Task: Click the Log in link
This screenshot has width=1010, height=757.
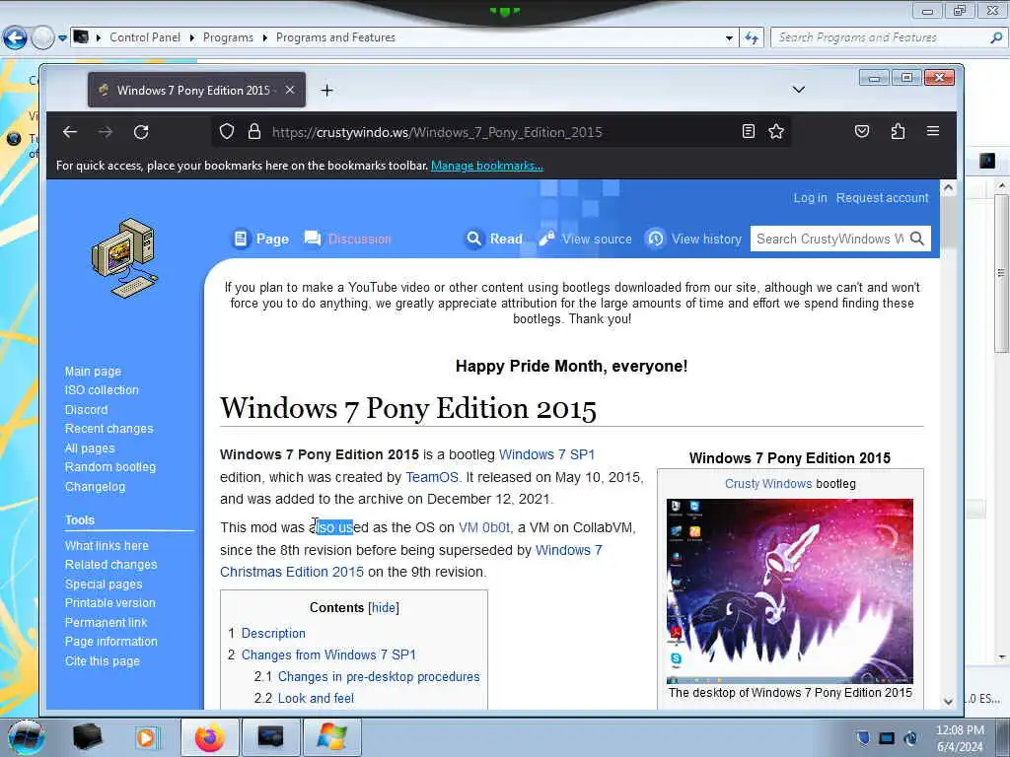Action: [x=810, y=197]
